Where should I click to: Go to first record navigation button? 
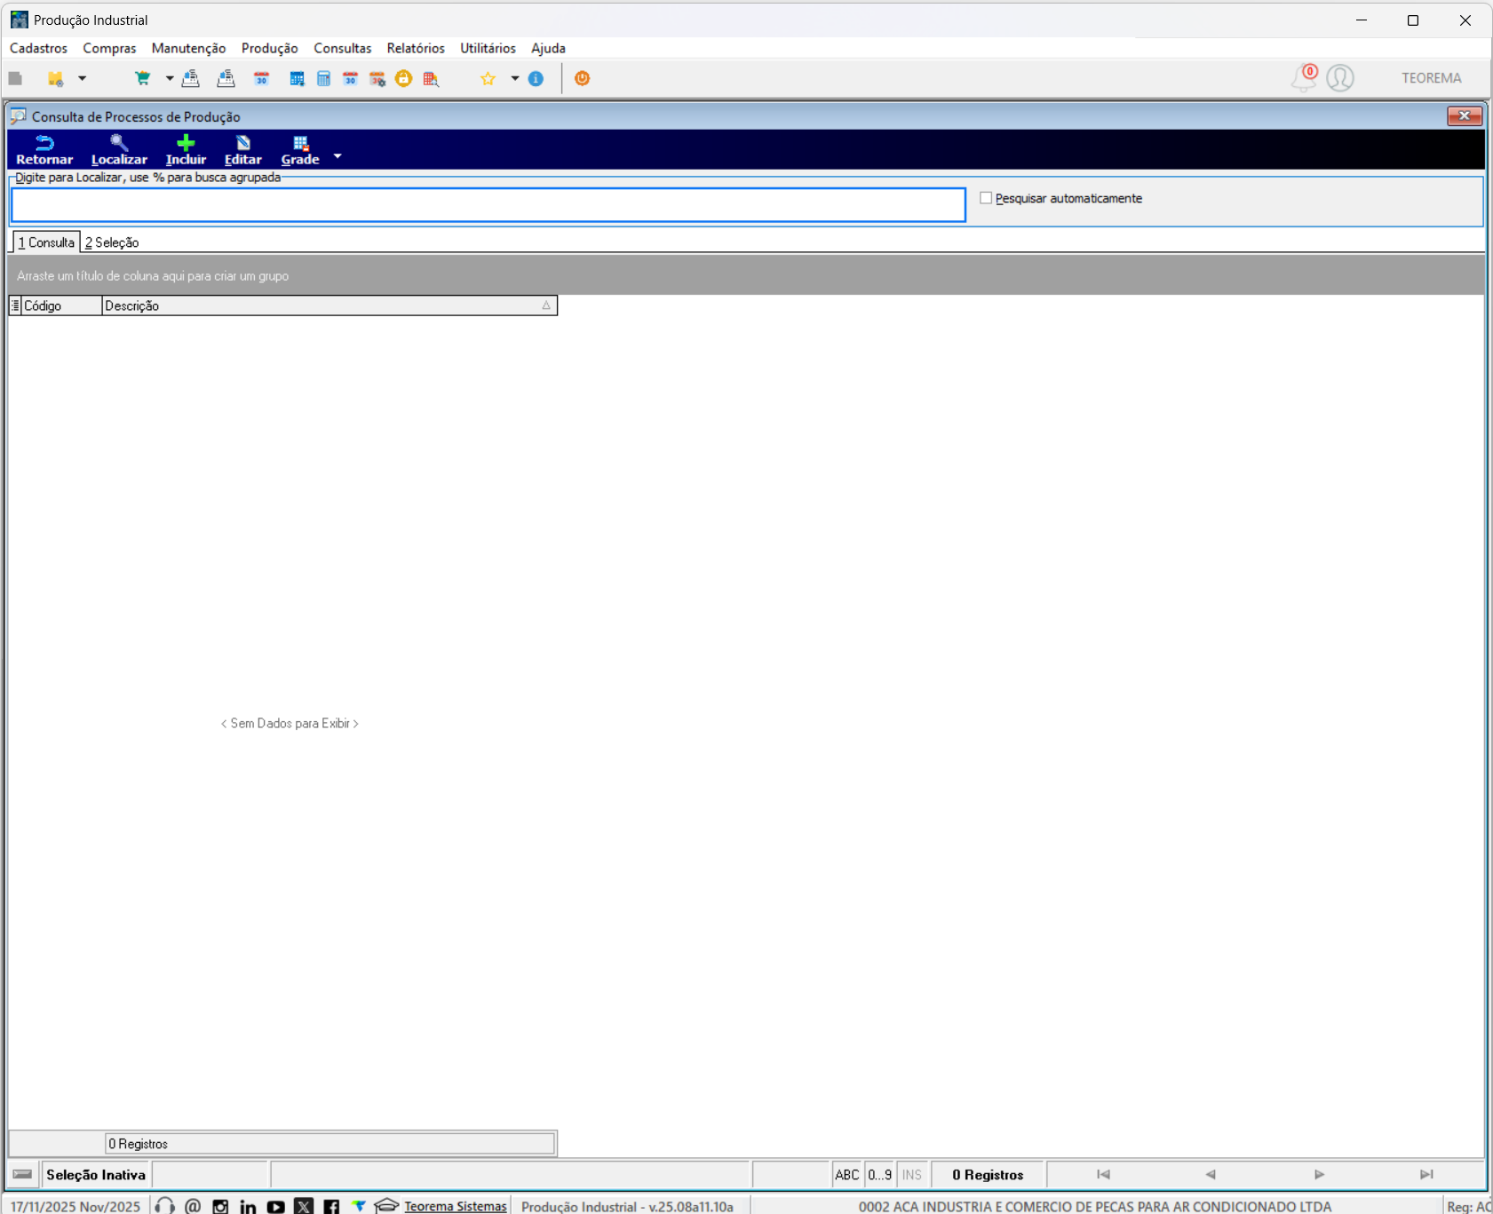[x=1103, y=1174]
